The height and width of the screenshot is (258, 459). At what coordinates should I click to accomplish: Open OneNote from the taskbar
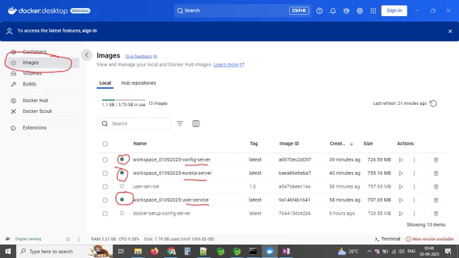[x=286, y=251]
